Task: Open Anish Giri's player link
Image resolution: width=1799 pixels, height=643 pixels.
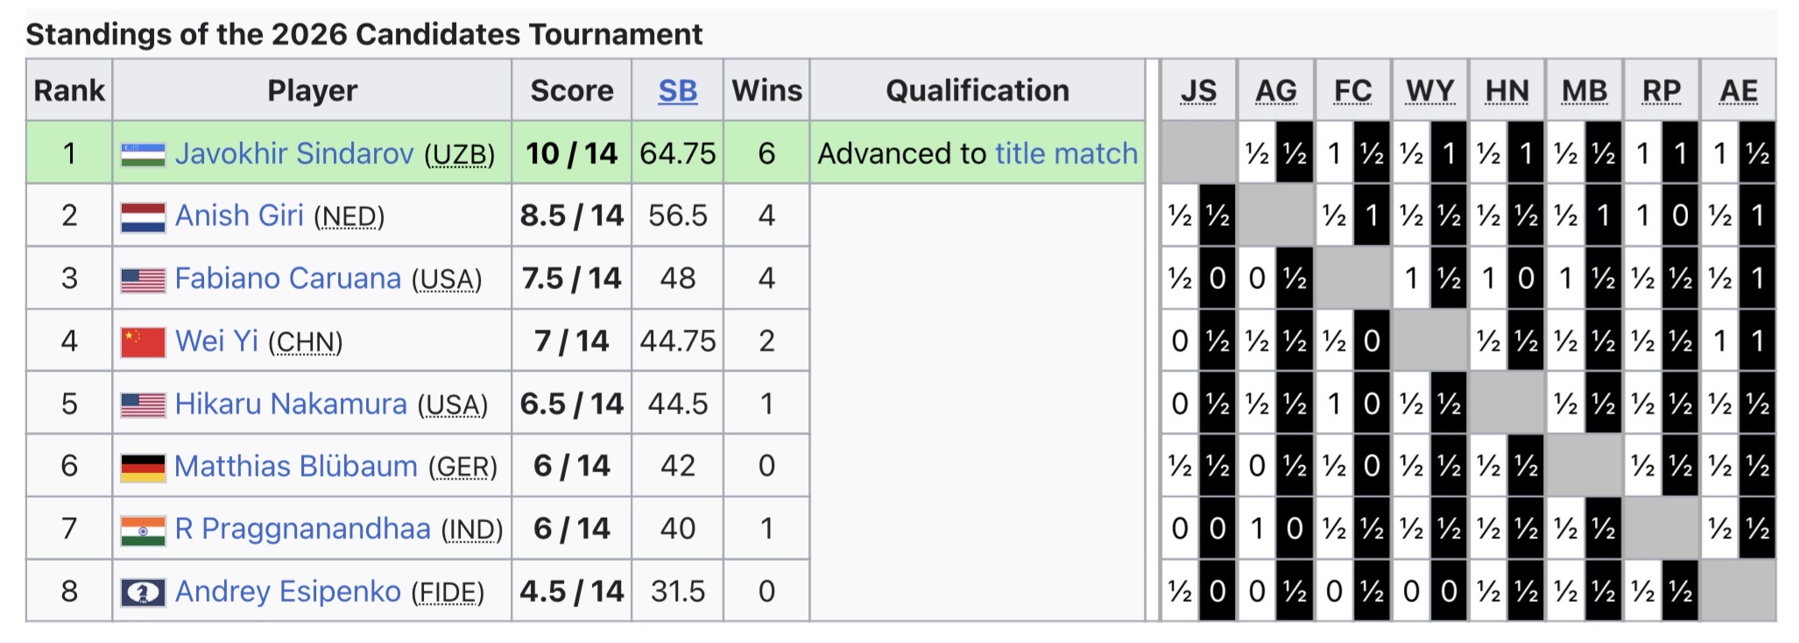Action: [238, 216]
